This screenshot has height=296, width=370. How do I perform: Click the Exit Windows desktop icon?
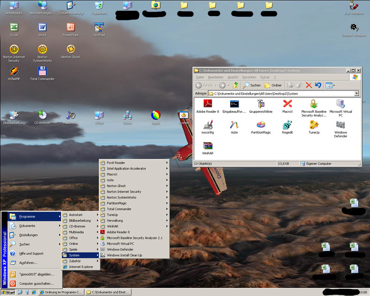[x=354, y=8]
